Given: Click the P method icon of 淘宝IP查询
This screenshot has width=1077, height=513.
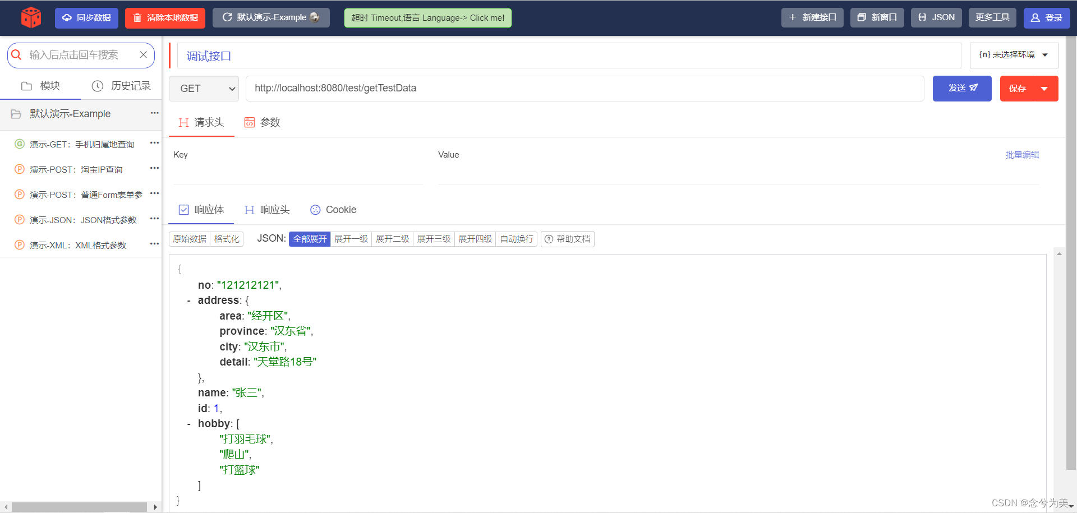Looking at the screenshot, I should (x=20, y=169).
